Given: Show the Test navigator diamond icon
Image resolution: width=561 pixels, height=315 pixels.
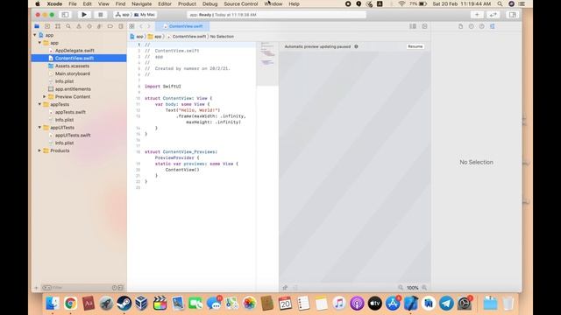Looking at the screenshot, I should 89,26.
